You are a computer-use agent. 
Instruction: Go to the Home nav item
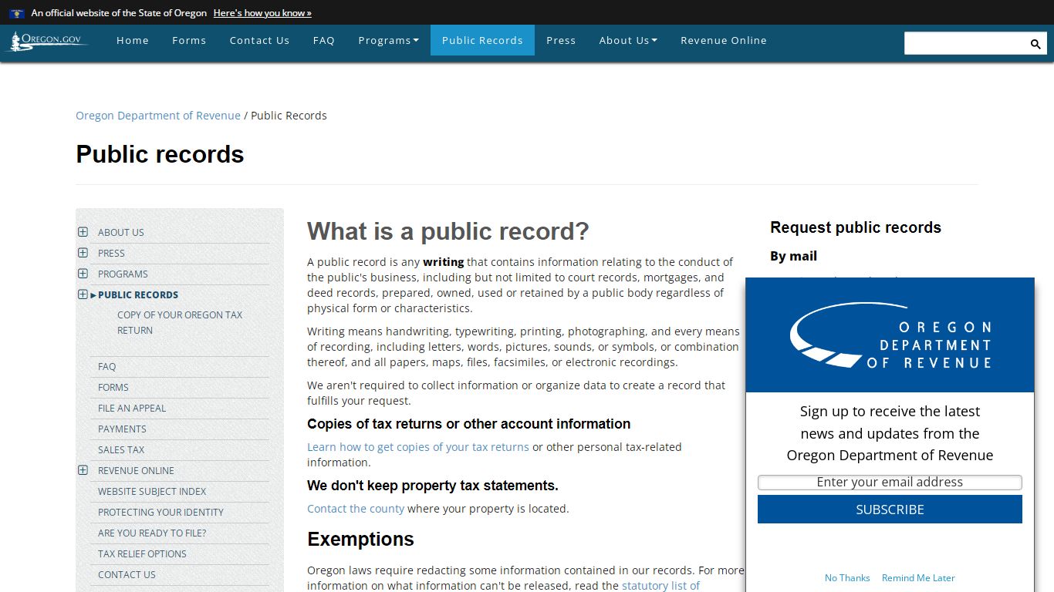click(133, 40)
